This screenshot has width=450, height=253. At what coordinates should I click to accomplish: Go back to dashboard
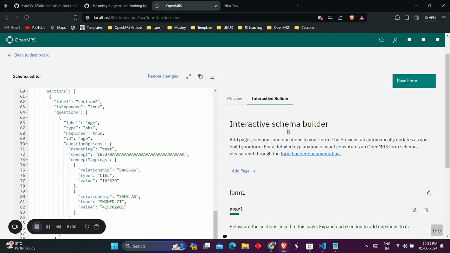(x=28, y=55)
